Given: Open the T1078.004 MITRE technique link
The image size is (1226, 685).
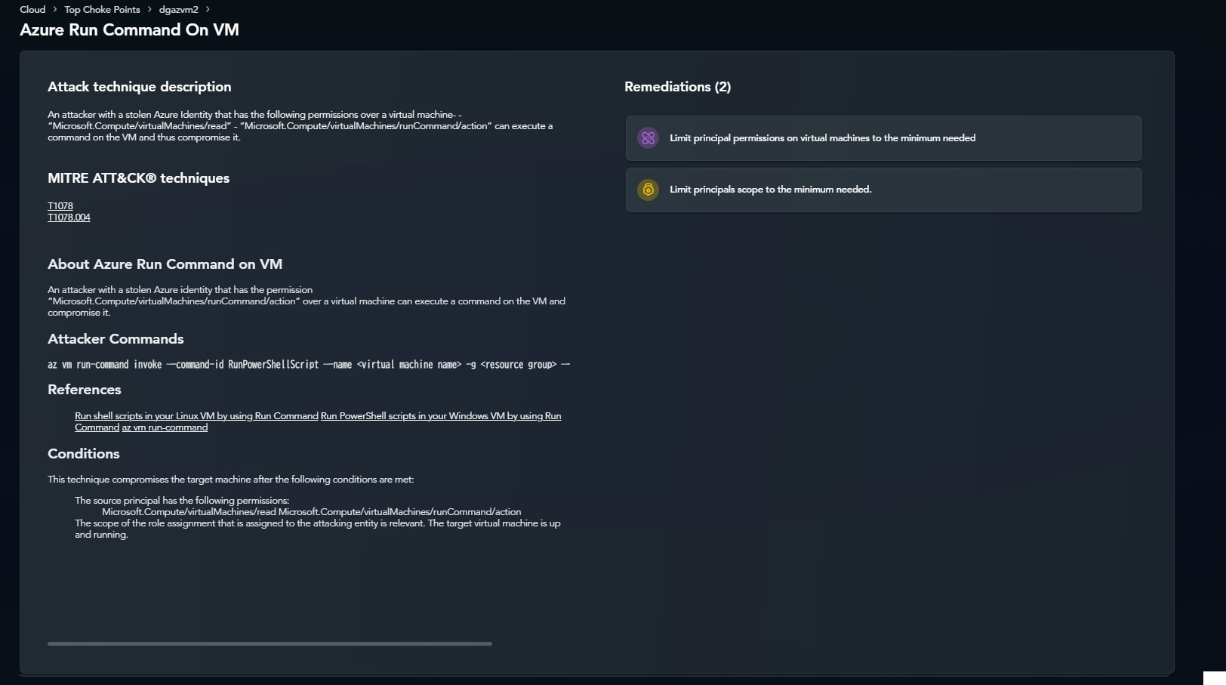Looking at the screenshot, I should pos(69,218).
